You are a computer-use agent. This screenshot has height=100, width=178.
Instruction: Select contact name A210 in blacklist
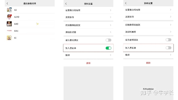coord(17,17)
